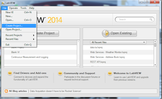Choose New... from the File menu
The width and height of the screenshot is (162, 99).
point(19,16)
